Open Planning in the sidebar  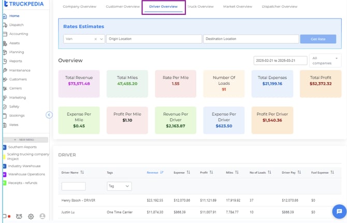(x=17, y=52)
